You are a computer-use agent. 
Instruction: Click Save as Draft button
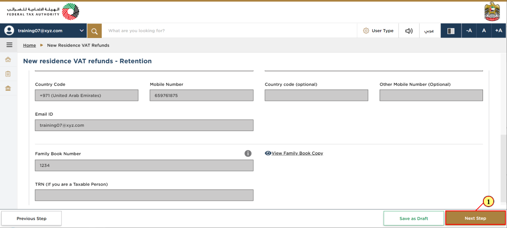[x=414, y=218]
